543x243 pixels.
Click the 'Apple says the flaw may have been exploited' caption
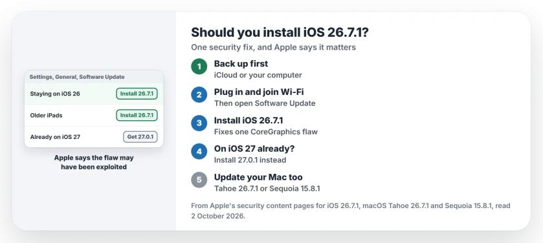pyautogui.click(x=94, y=162)
